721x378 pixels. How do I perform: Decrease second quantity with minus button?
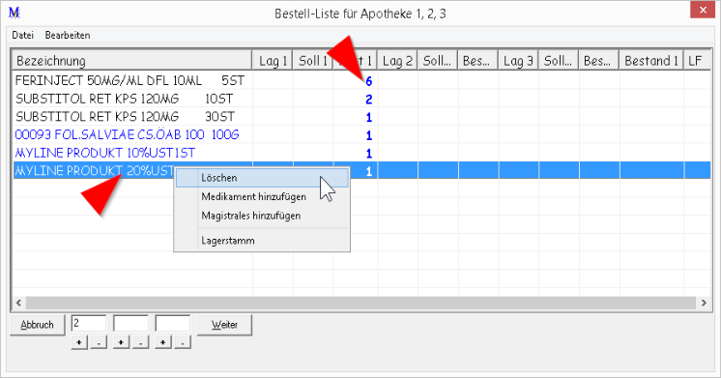click(x=140, y=342)
